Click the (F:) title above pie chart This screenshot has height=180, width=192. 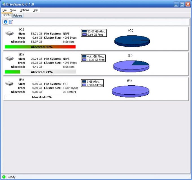point(129,81)
